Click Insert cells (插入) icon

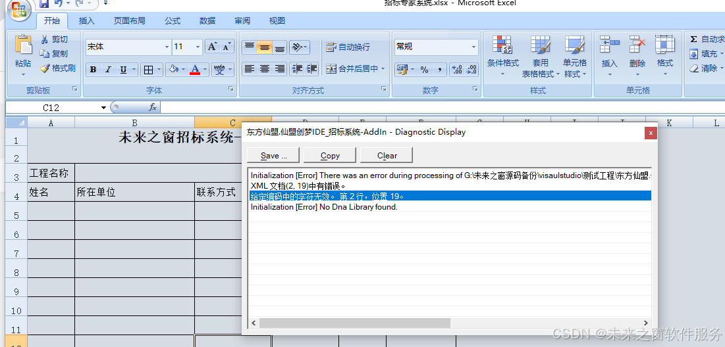click(x=609, y=45)
